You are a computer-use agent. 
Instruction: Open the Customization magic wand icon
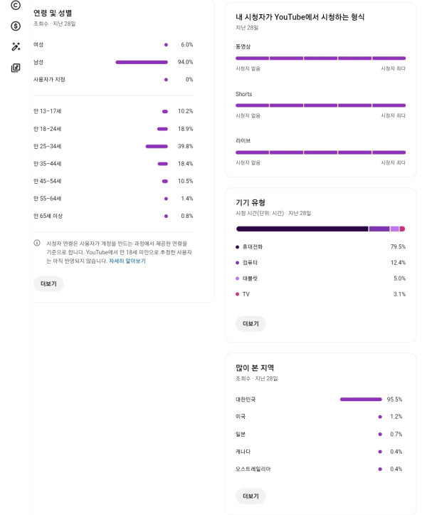click(16, 47)
